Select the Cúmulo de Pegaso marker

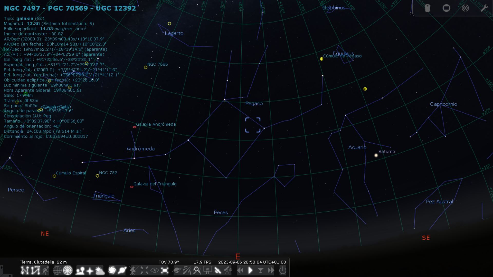pos(321,59)
